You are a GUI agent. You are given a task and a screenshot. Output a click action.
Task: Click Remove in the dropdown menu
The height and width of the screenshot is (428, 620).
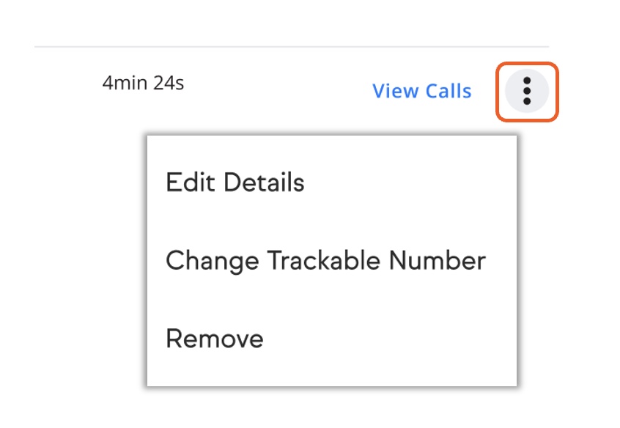click(x=214, y=339)
